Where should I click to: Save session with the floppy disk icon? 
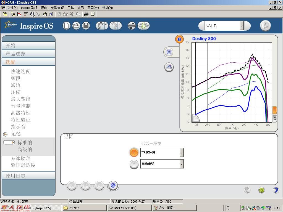86,26
